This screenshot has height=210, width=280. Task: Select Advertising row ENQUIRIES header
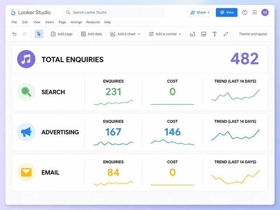coord(113,121)
